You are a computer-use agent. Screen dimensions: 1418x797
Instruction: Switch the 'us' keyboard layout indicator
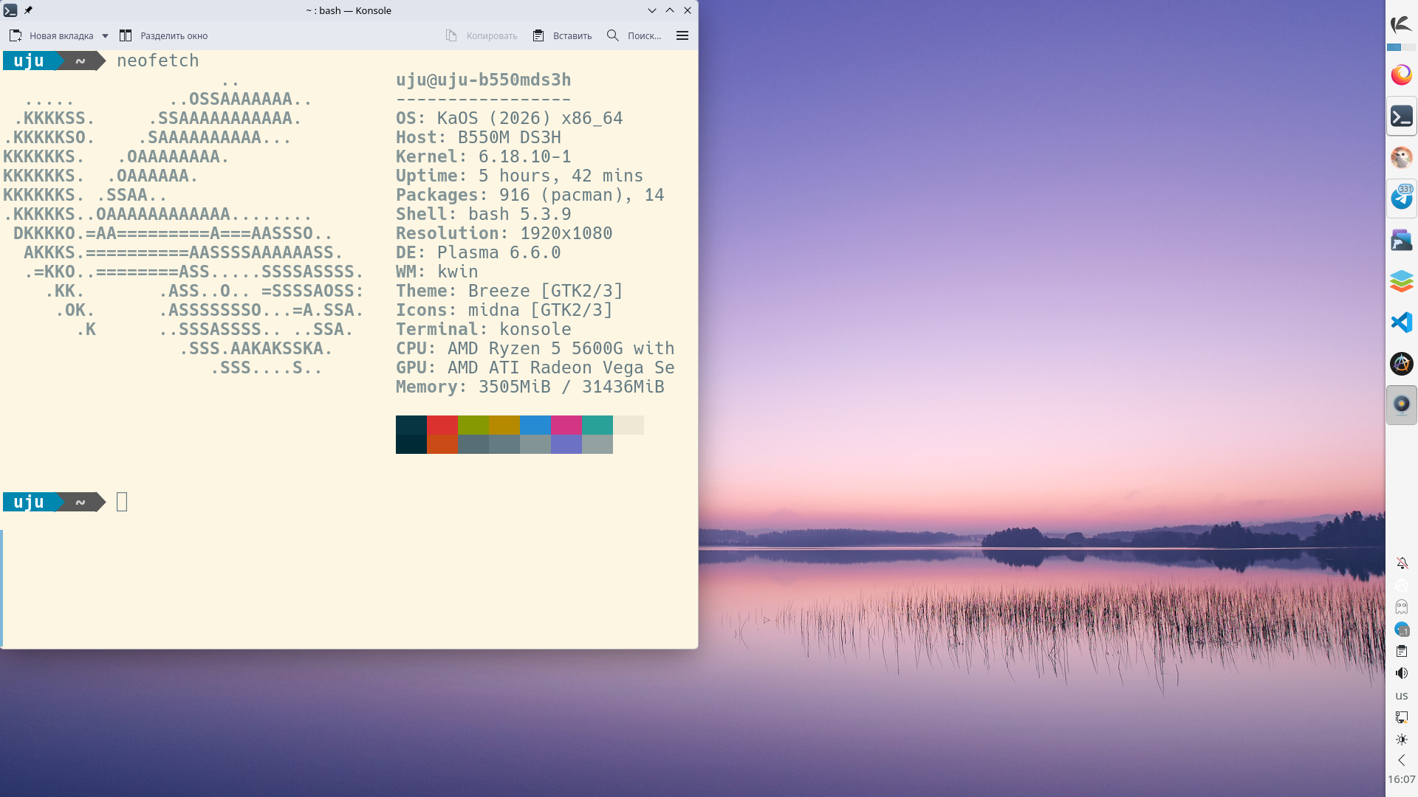point(1401,695)
